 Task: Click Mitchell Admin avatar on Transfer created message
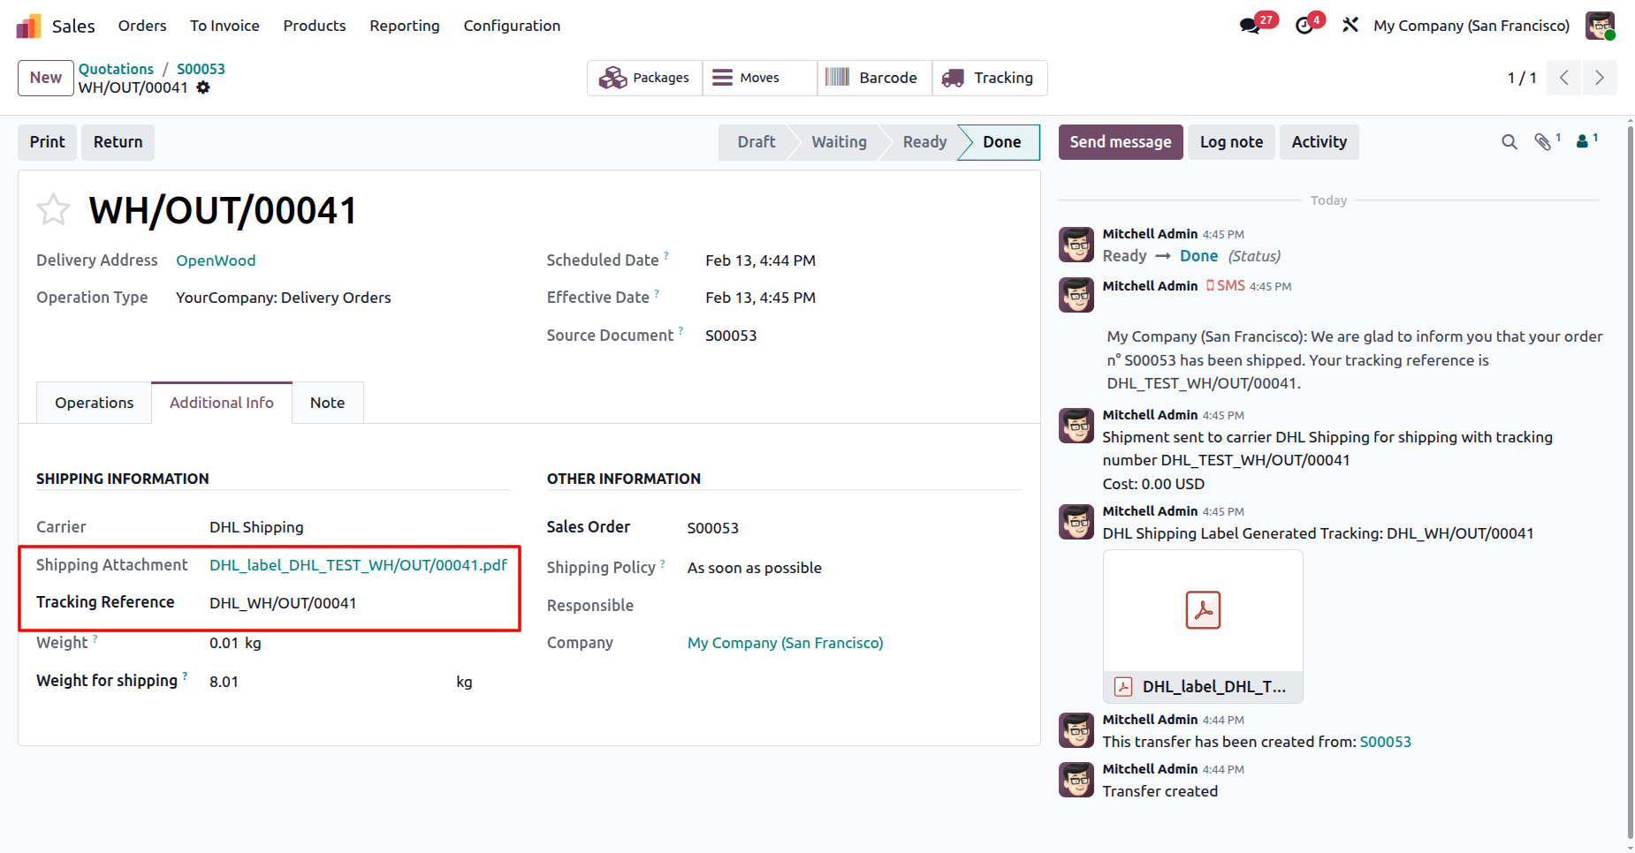[1076, 780]
